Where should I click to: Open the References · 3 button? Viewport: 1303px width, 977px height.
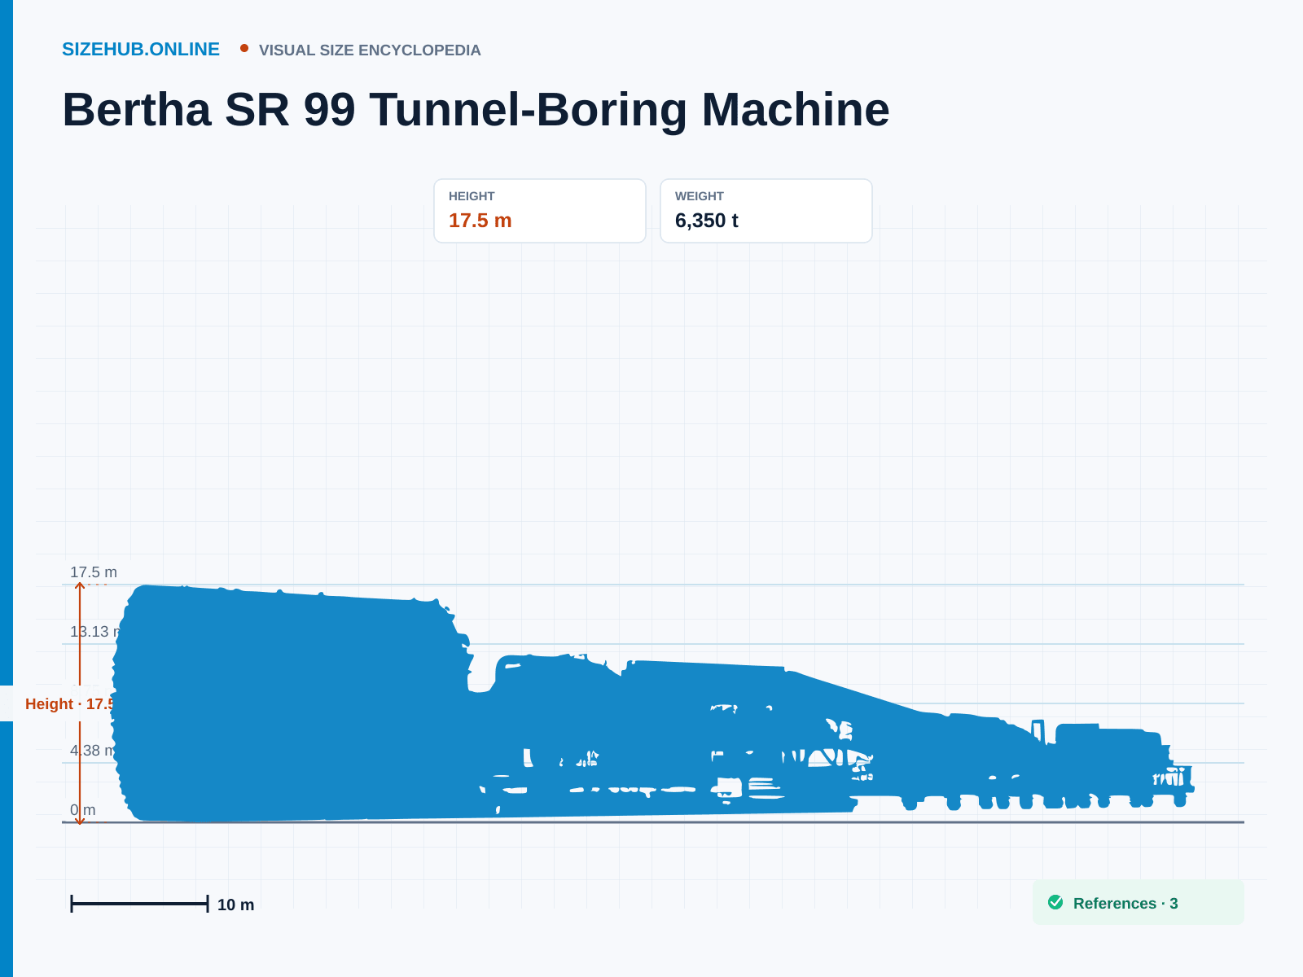pyautogui.click(x=1138, y=903)
